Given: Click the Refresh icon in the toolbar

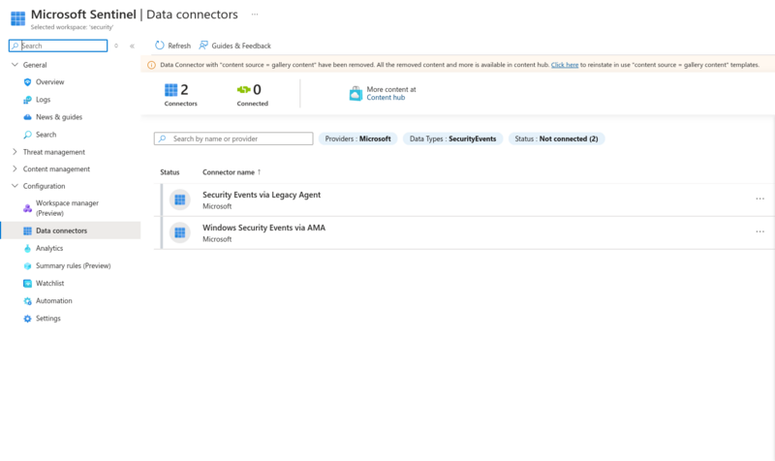Looking at the screenshot, I should pyautogui.click(x=159, y=46).
